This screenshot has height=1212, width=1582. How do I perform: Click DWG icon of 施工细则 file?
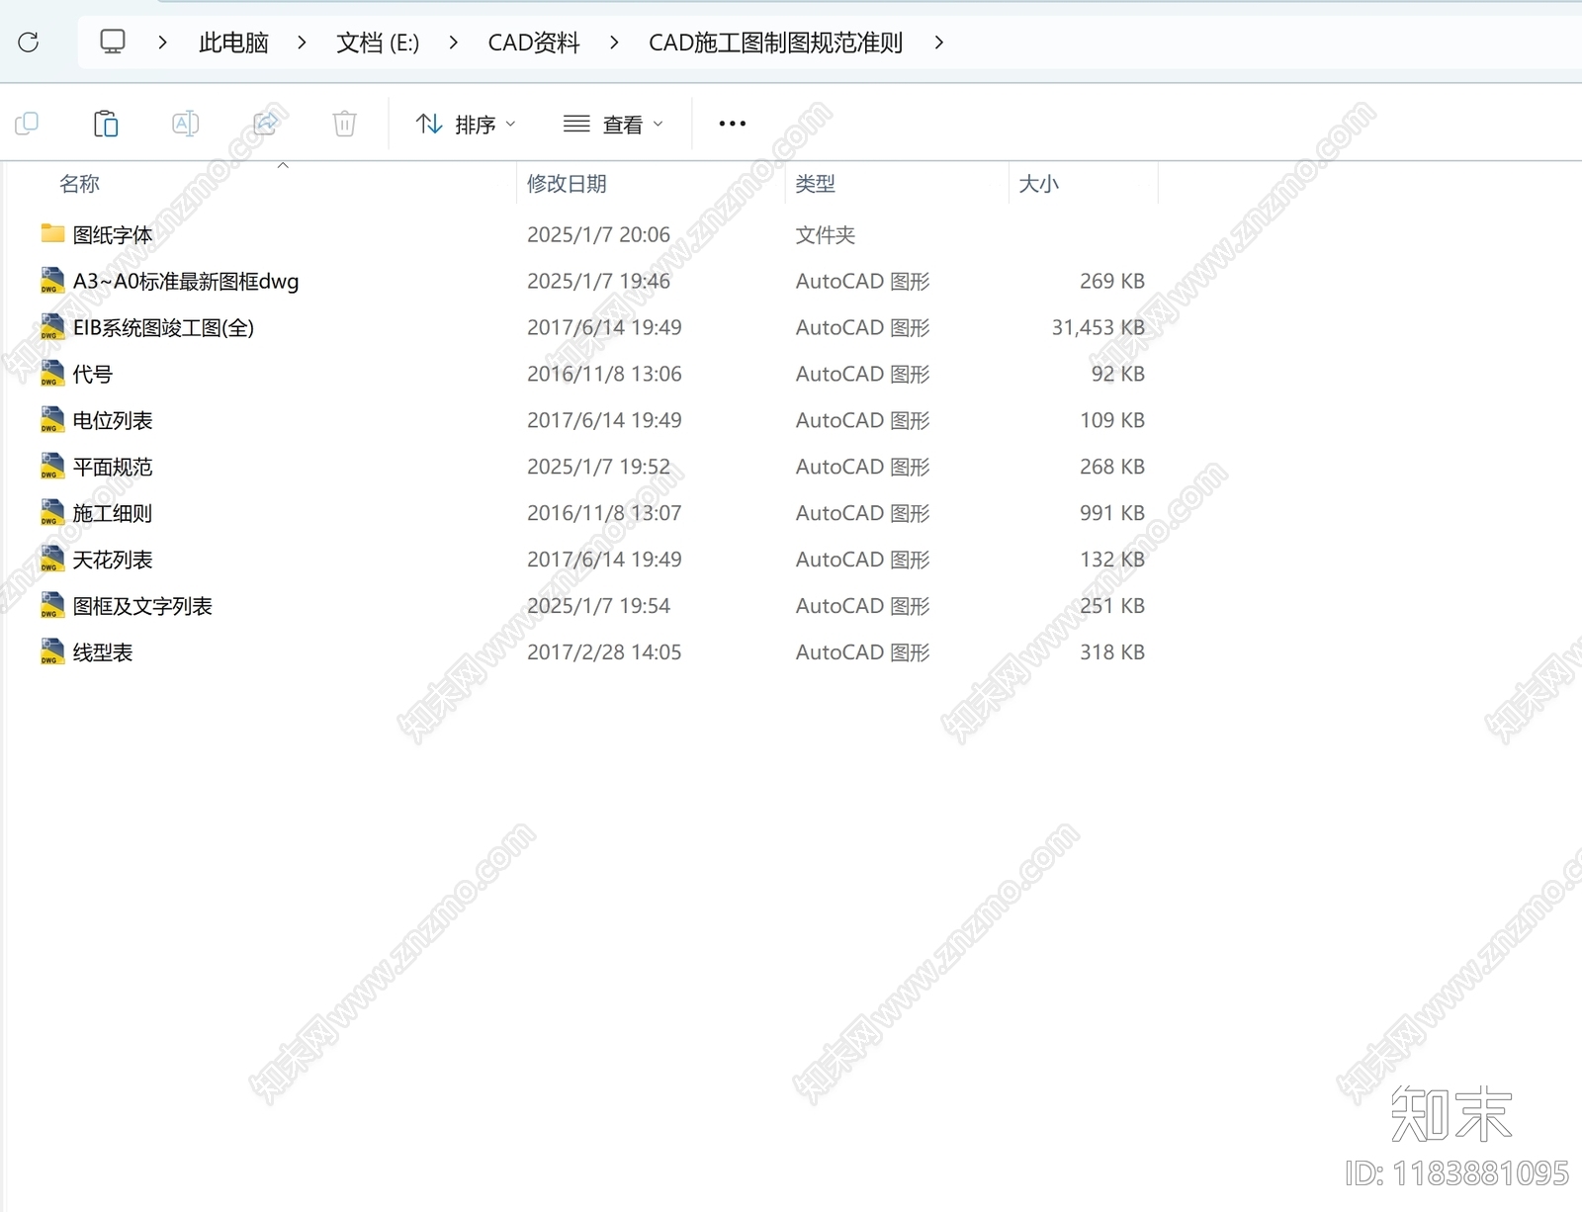[x=52, y=513]
